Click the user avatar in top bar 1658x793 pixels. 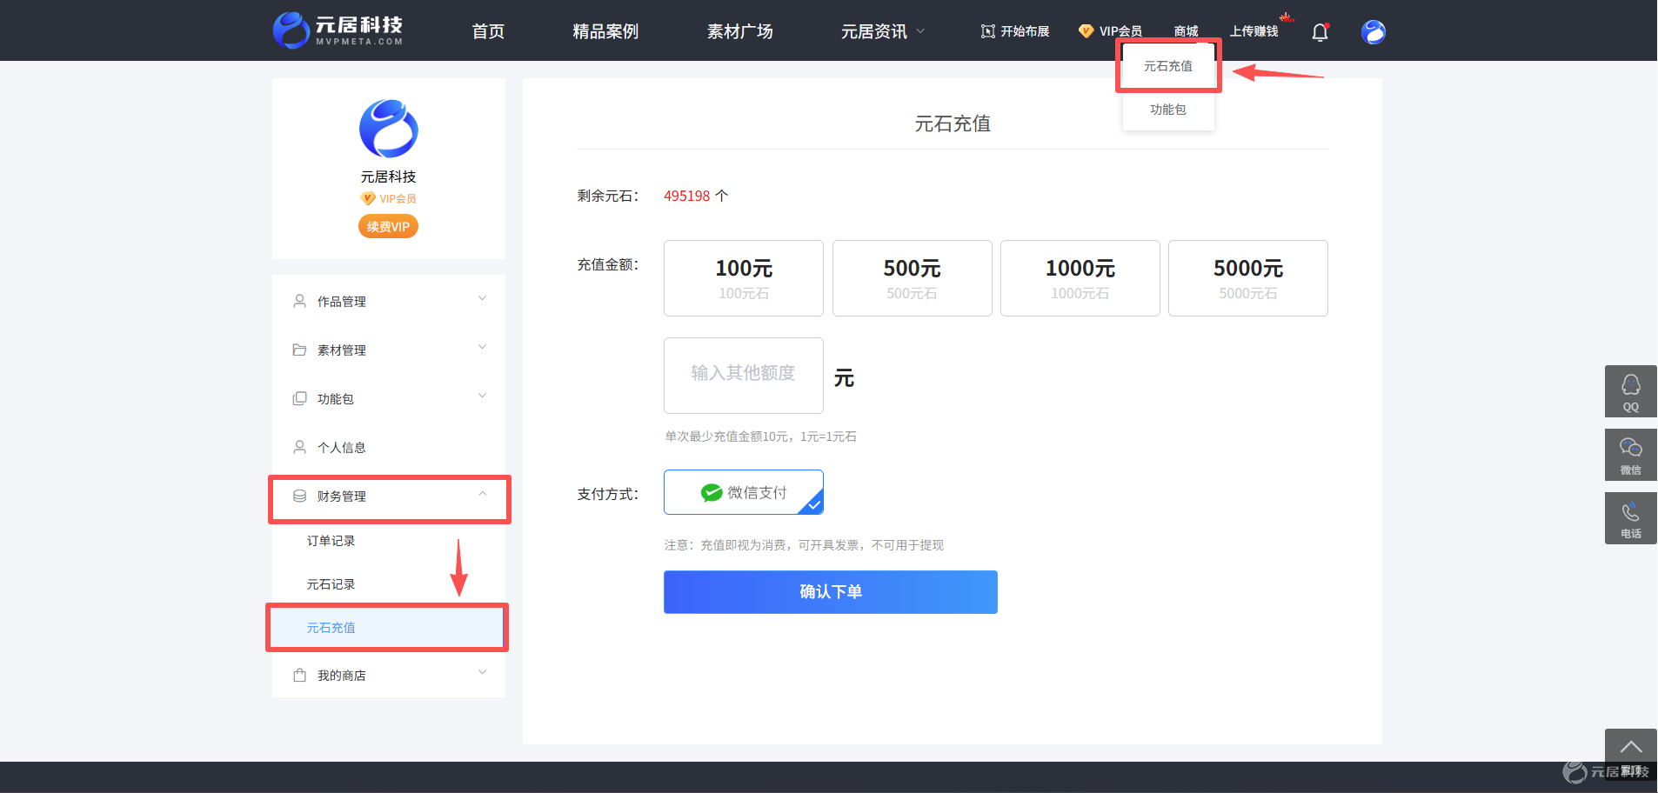tap(1374, 32)
